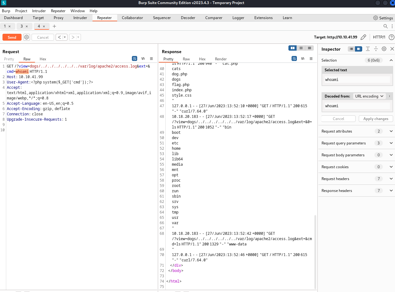Dock Inspector to the right side
395x292 pixels.
point(358,49)
